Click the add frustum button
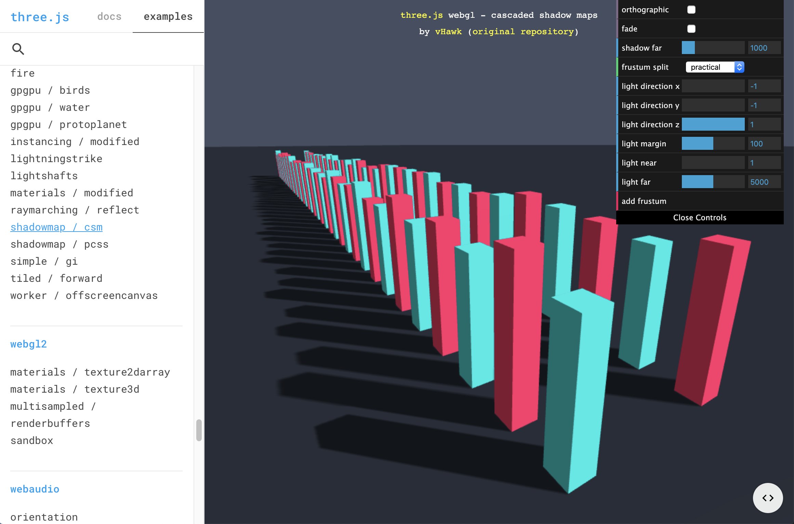The image size is (794, 524). point(644,201)
